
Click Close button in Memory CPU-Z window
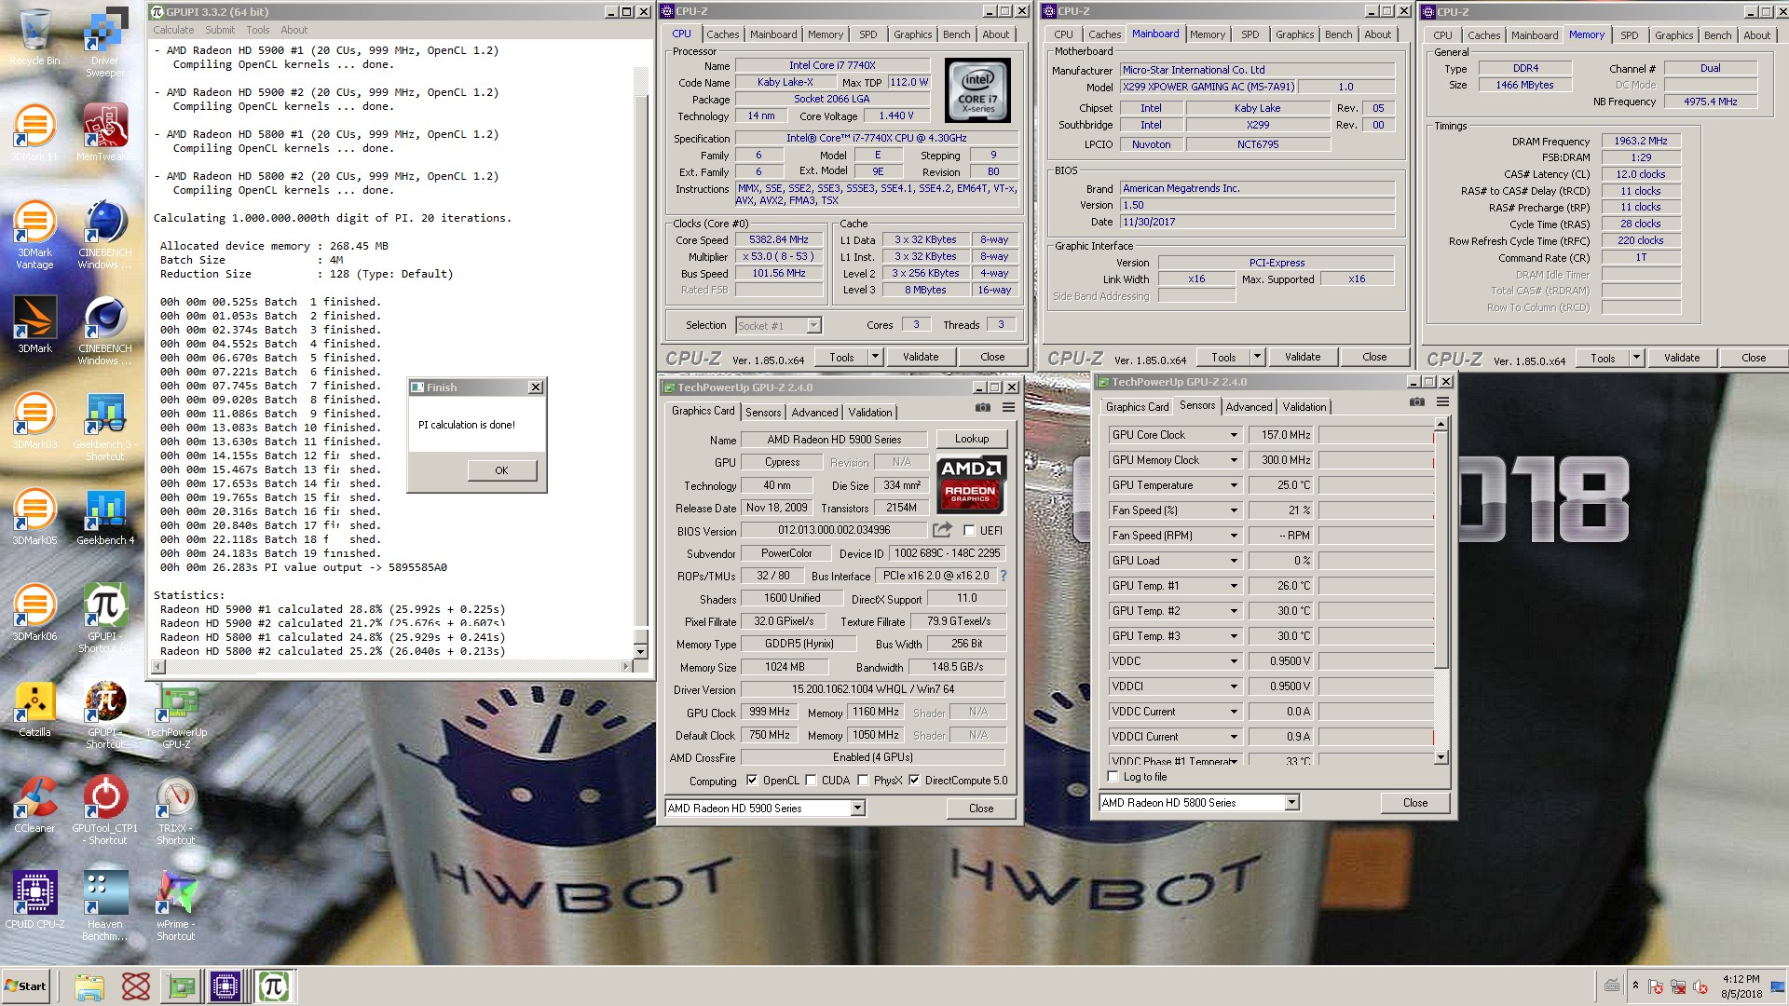pos(1753,358)
